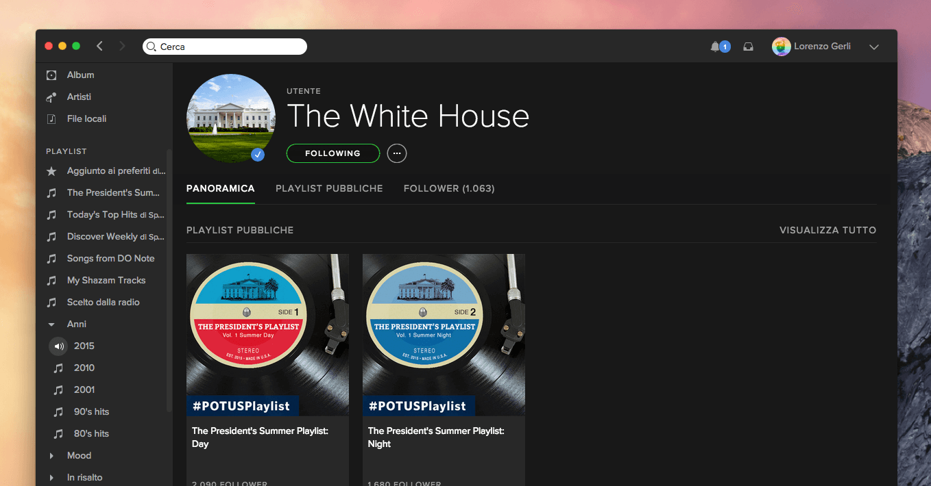Collapse the Anni playlist folder
The height and width of the screenshot is (486, 931).
coord(51,324)
